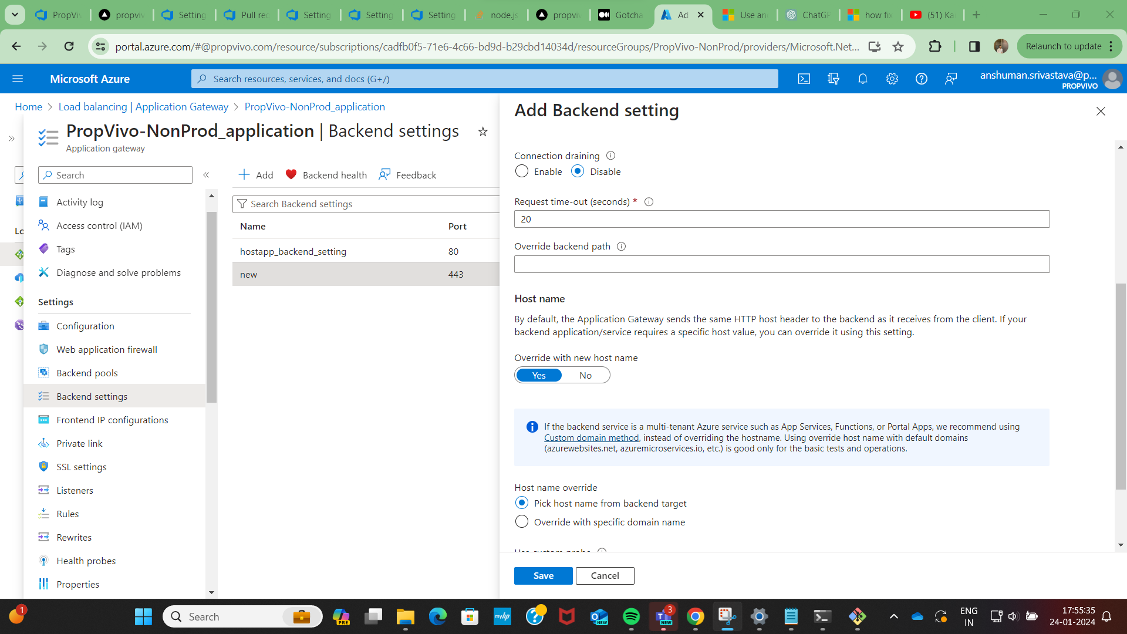This screenshot has height=634, width=1127.
Task: Expand the left portal sidebar chevrons
Action: click(x=12, y=139)
